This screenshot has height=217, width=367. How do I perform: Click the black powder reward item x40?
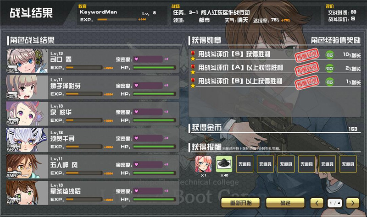tap(224, 164)
